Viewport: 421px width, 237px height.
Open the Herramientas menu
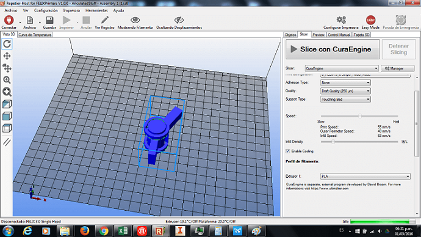coord(96,10)
